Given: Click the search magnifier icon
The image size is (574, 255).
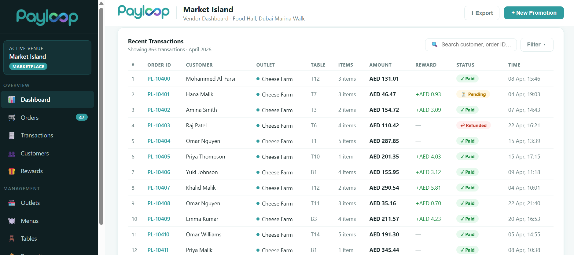Looking at the screenshot, I should pyautogui.click(x=434, y=45).
